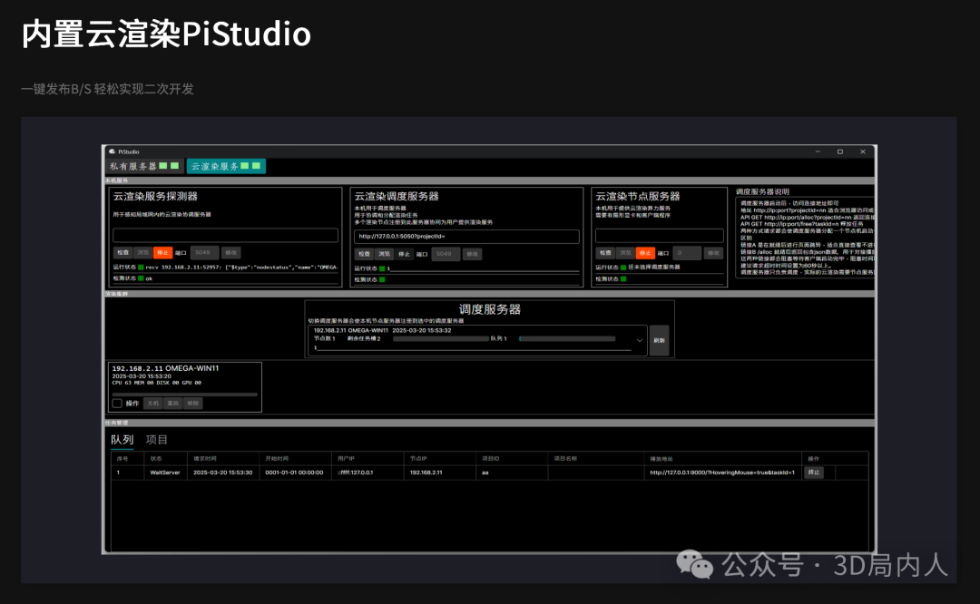Click 终止 button for queue row 1

click(x=814, y=472)
